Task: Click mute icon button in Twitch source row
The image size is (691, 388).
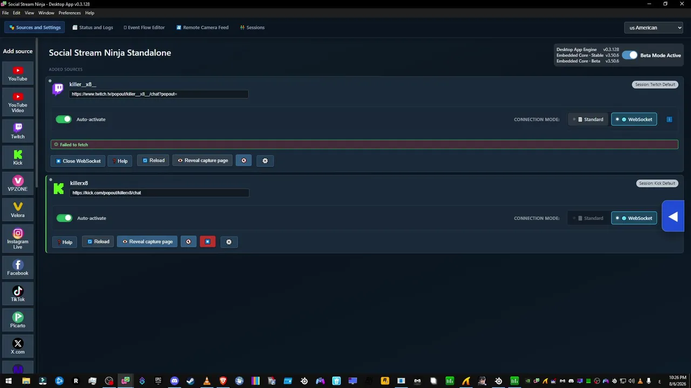Action: tap(243, 161)
